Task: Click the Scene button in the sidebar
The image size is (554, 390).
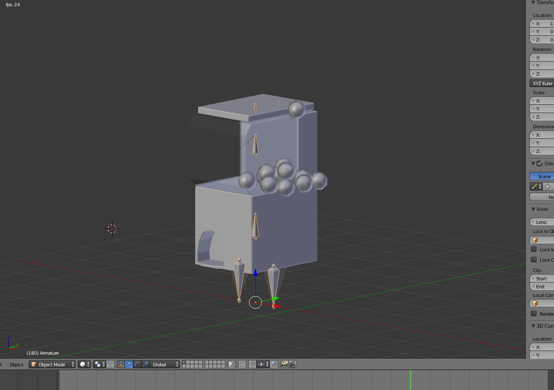Action: pos(542,176)
